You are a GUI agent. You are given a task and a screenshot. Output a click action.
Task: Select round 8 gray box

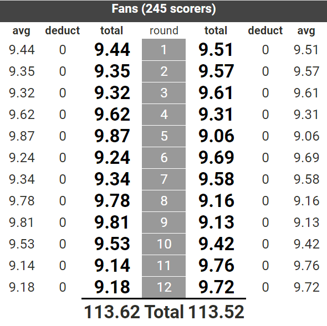pos(163,201)
